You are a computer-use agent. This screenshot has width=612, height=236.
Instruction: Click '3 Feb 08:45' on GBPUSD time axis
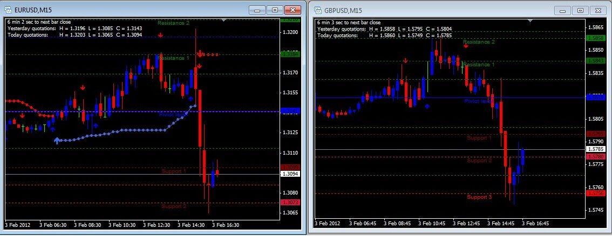tap(397, 224)
